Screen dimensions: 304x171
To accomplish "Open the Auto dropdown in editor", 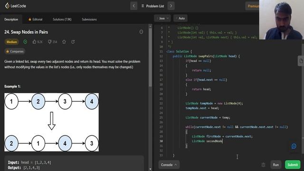I will (x=180, y=19).
